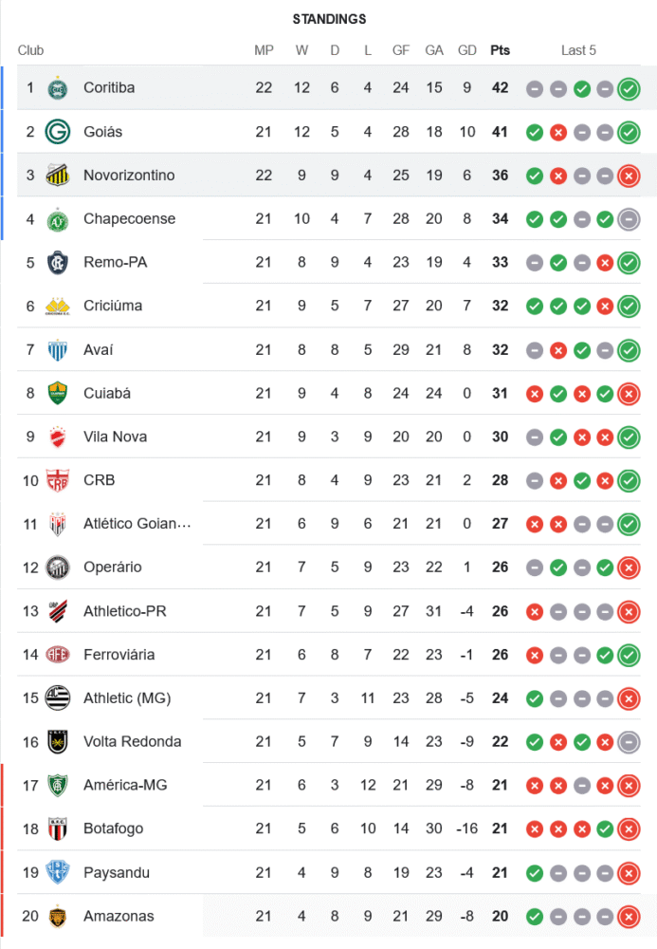The image size is (657, 949).
Task: Select the Pts column header
Action: (x=500, y=50)
